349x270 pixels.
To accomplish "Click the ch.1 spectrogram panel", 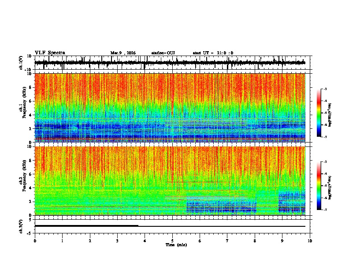I will click(x=170, y=108).
